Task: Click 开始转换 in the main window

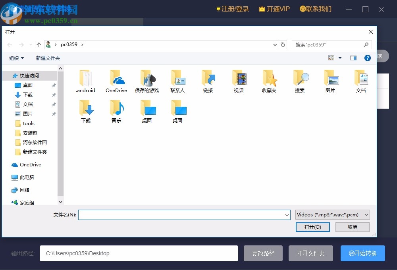Action: tap(362, 253)
